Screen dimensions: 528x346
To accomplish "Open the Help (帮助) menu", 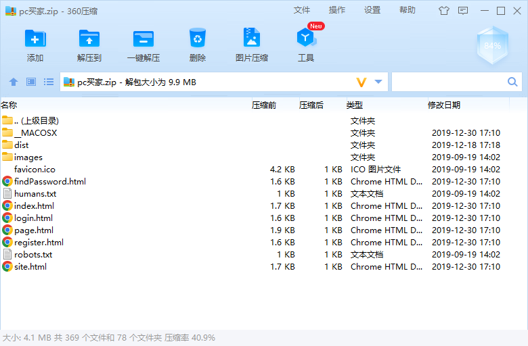I will coord(408,10).
